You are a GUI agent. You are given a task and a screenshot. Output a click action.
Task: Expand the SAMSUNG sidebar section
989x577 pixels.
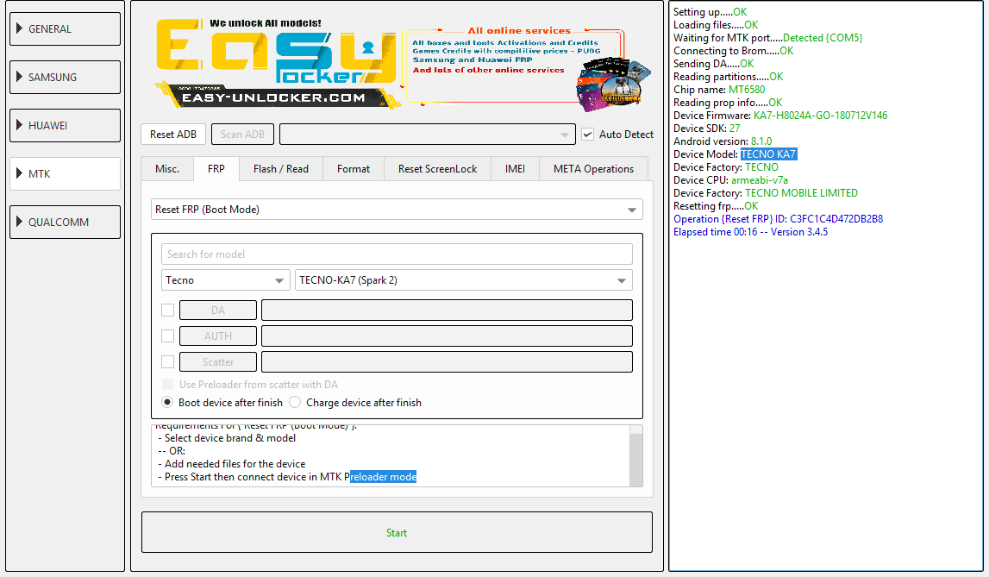[x=65, y=77]
